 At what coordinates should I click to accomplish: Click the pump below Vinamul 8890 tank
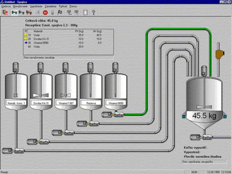[113, 115]
